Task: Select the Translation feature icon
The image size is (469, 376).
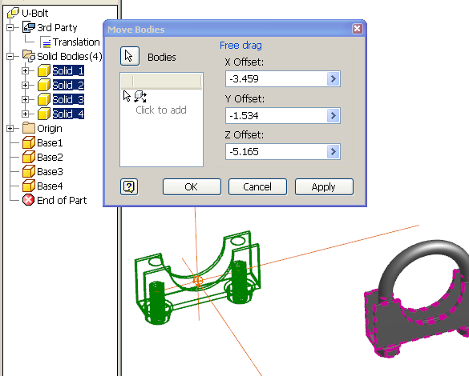Action: click(x=46, y=42)
